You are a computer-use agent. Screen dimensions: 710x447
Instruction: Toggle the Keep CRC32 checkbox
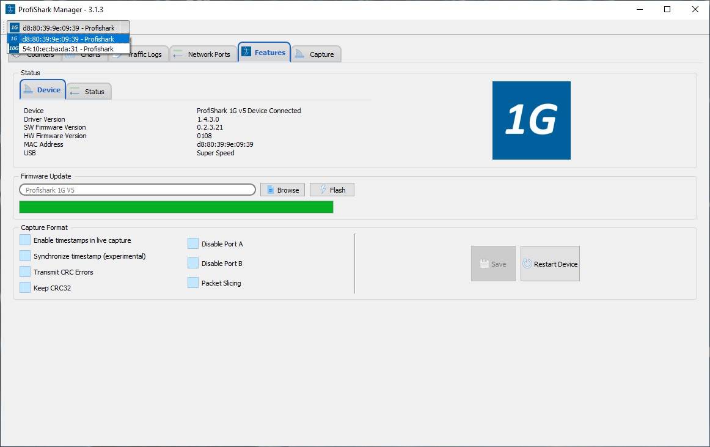point(25,288)
